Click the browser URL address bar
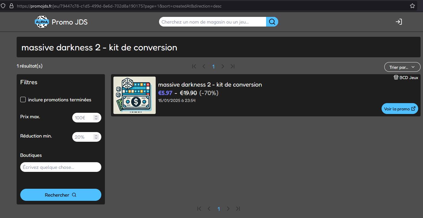Image resolution: width=423 pixels, height=218 pixels. [x=209, y=6]
